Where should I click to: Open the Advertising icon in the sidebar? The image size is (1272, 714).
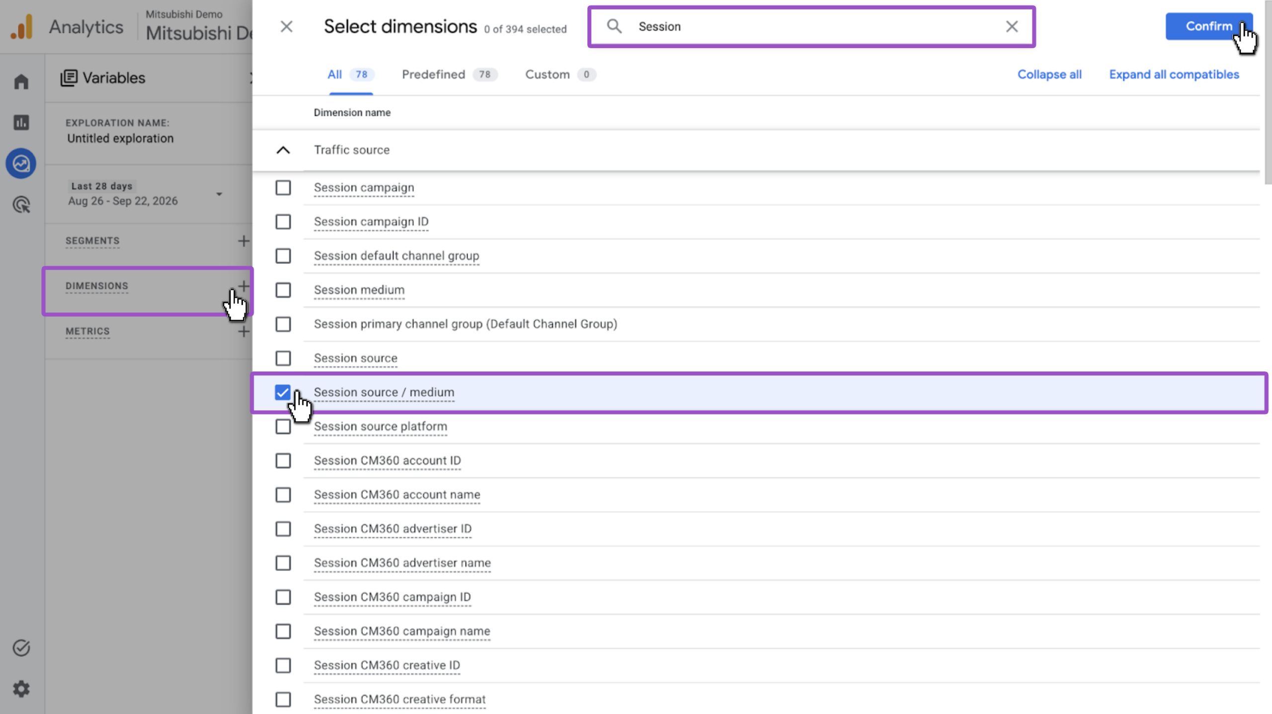pyautogui.click(x=21, y=205)
